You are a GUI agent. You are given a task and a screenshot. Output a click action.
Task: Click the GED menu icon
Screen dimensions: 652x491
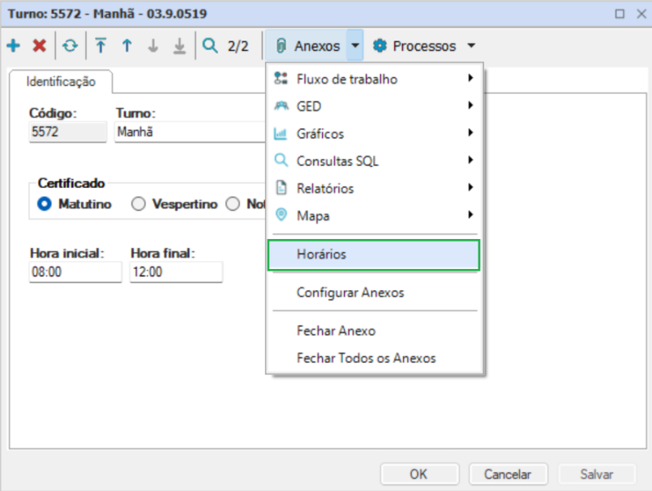coord(281,105)
